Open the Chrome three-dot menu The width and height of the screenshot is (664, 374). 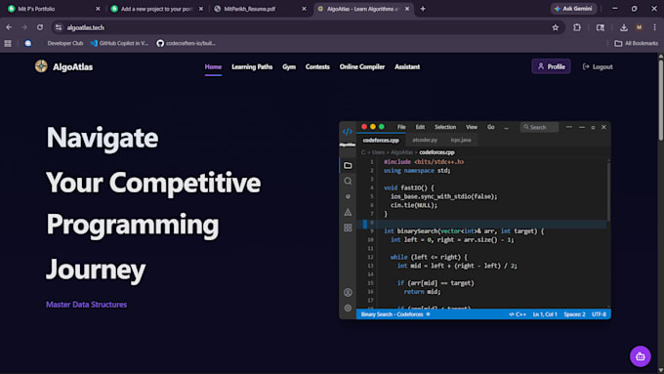tap(654, 27)
